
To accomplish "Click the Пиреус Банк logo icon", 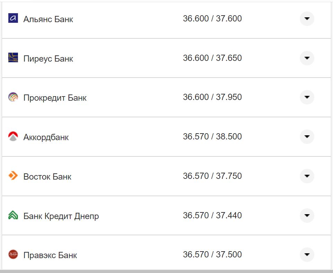I will 12,58.
